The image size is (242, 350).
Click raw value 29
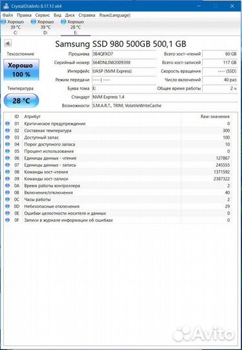coord(227,206)
